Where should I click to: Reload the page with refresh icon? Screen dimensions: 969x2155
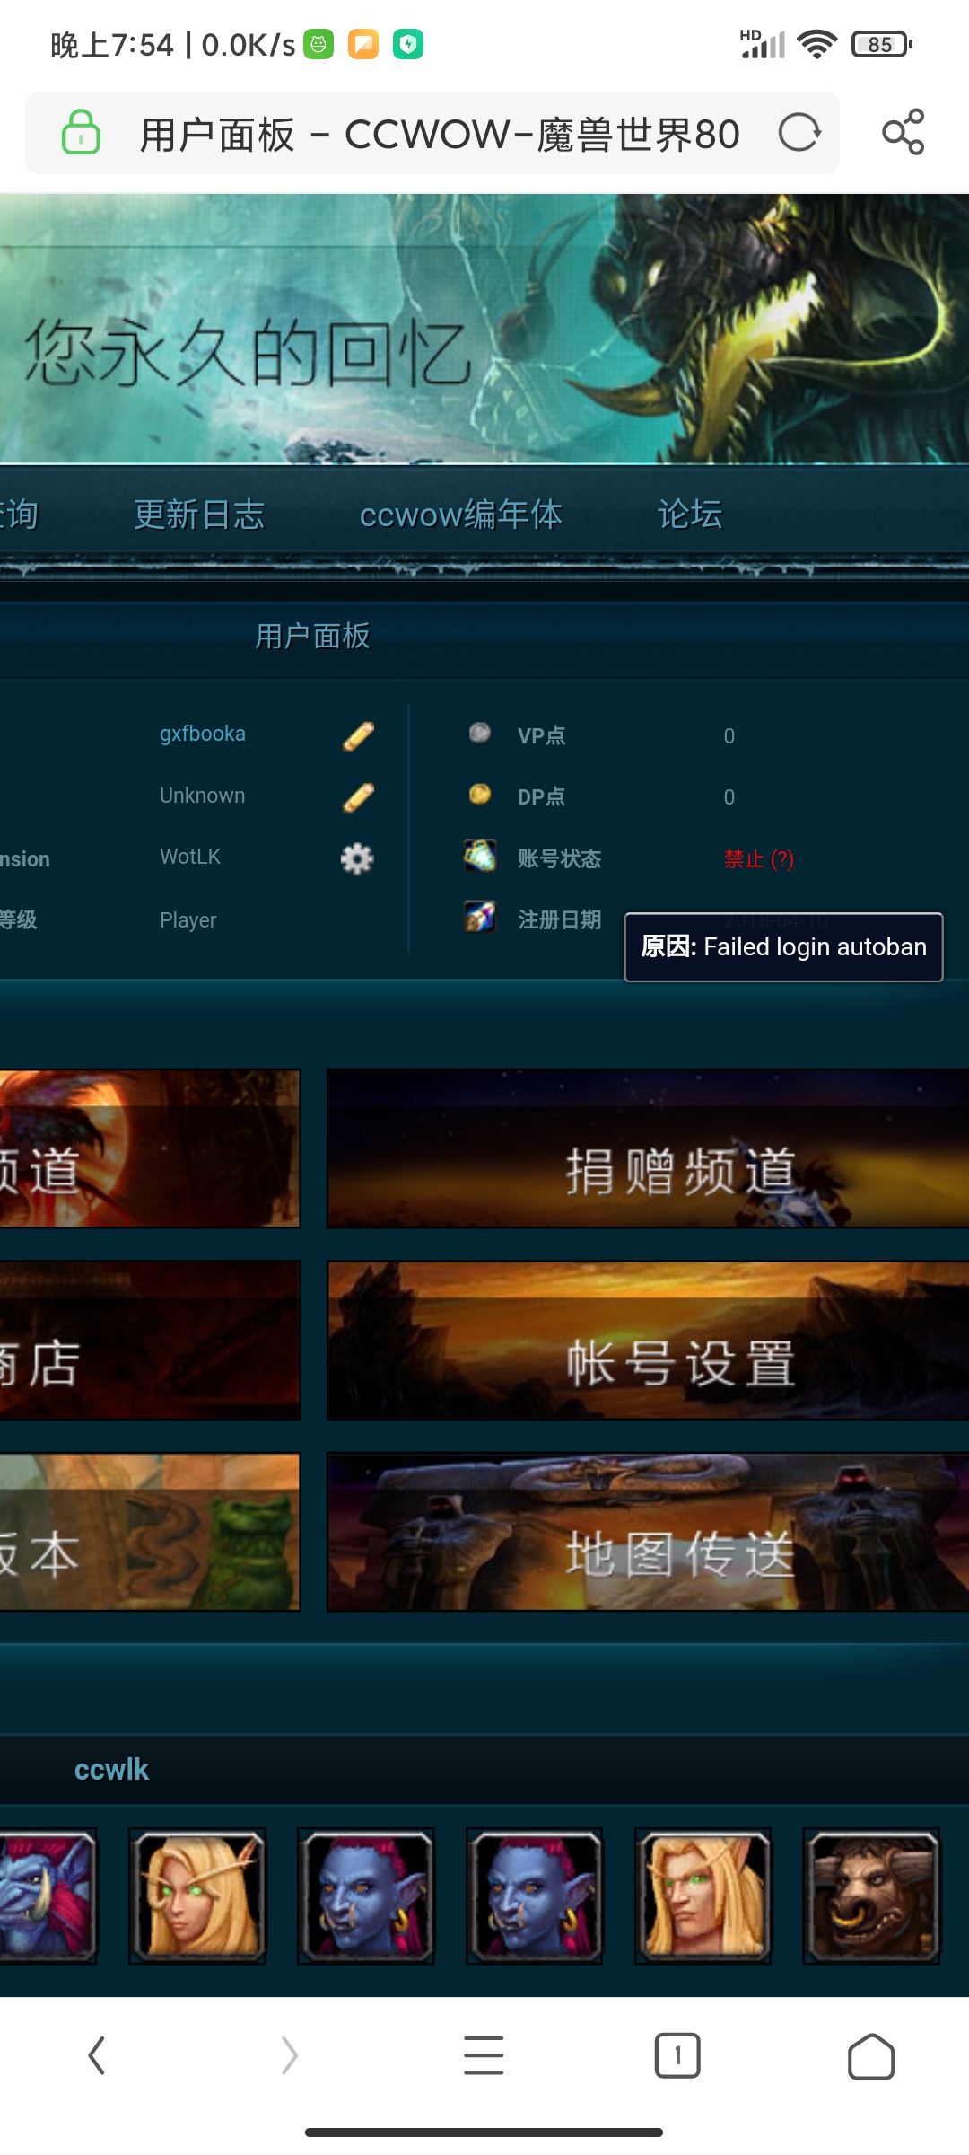pos(799,133)
